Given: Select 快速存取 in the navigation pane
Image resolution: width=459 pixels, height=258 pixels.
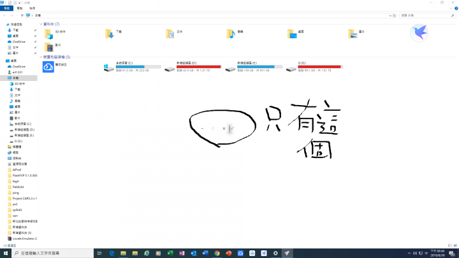Looking at the screenshot, I should (x=16, y=25).
